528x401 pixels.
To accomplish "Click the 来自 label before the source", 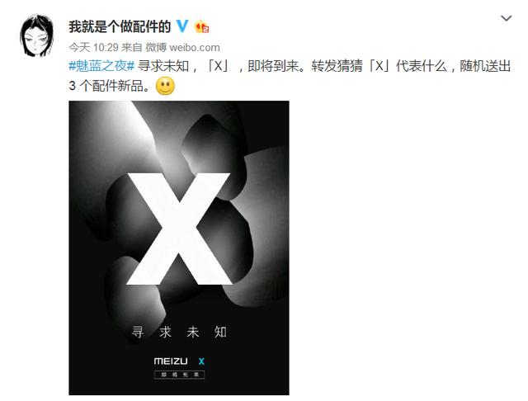I will (132, 48).
